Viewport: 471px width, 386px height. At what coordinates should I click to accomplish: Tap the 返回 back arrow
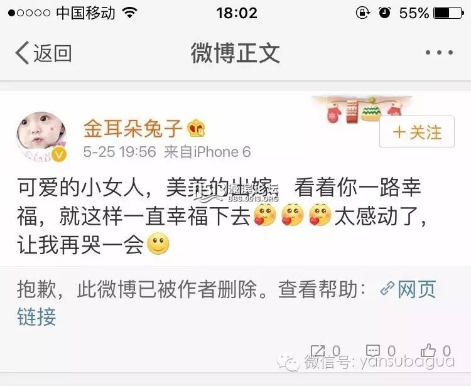43,53
